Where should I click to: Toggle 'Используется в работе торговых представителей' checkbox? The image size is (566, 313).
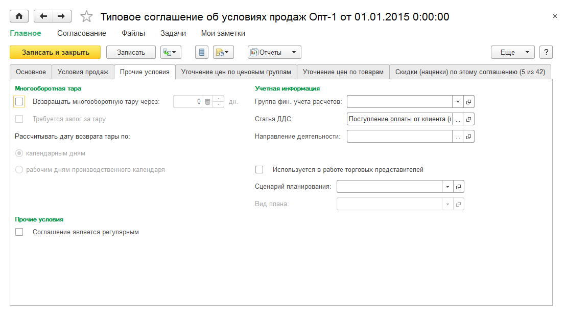tap(260, 170)
